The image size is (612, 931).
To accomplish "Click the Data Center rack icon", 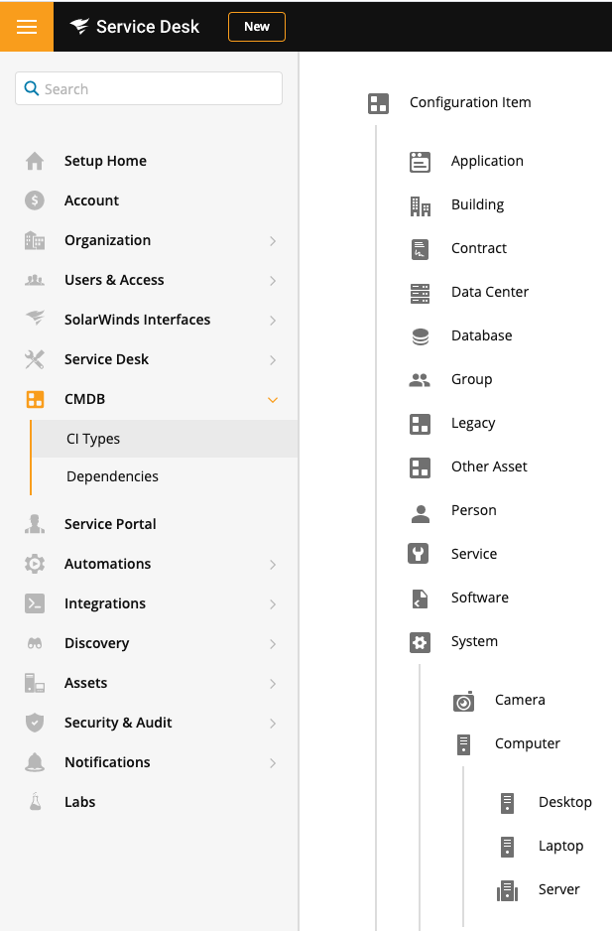I will tap(420, 293).
